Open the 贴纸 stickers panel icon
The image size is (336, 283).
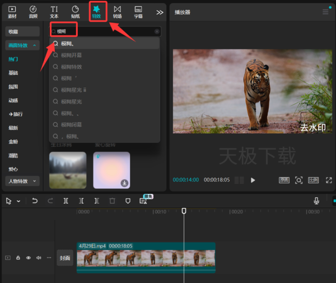coord(75,11)
